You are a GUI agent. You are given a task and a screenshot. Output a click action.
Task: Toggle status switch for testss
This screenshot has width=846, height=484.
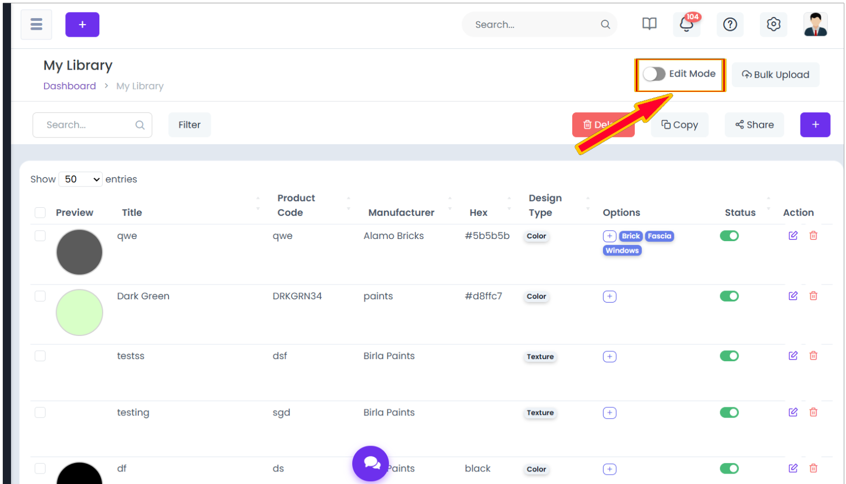pyautogui.click(x=729, y=356)
